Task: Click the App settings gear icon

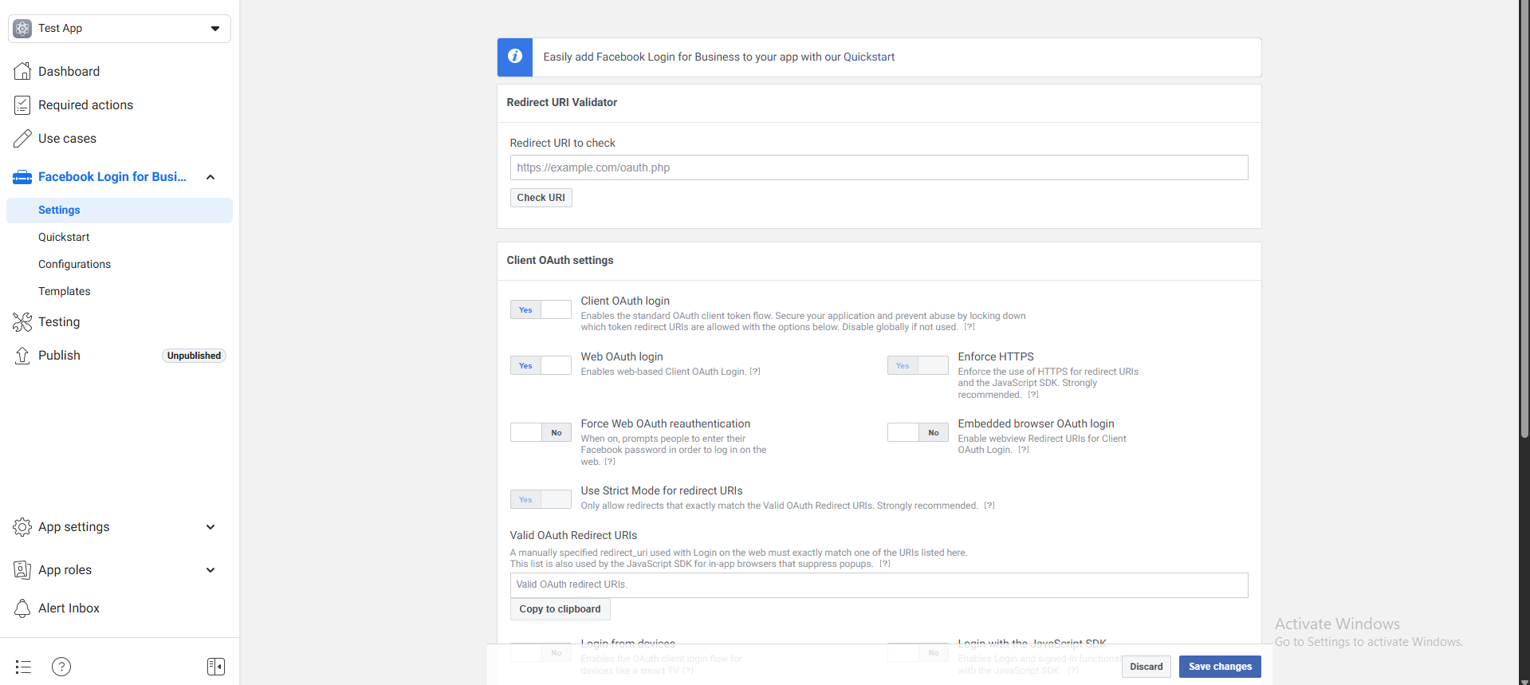Action: point(22,527)
